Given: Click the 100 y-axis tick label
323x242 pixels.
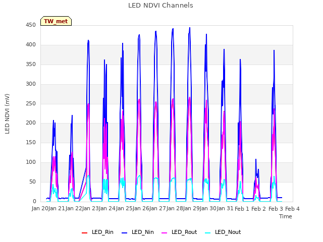Looking at the screenshot, I should (x=31, y=162).
